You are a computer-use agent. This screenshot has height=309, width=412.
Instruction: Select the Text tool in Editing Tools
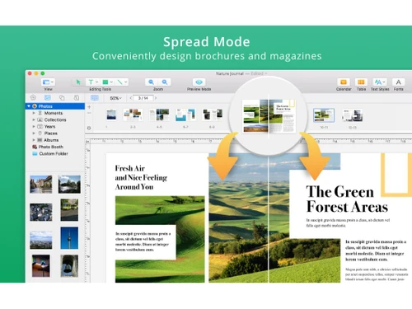91,82
